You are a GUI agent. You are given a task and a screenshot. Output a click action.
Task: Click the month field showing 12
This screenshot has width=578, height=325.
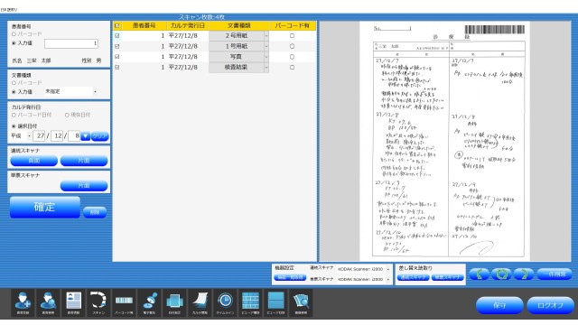click(x=57, y=136)
